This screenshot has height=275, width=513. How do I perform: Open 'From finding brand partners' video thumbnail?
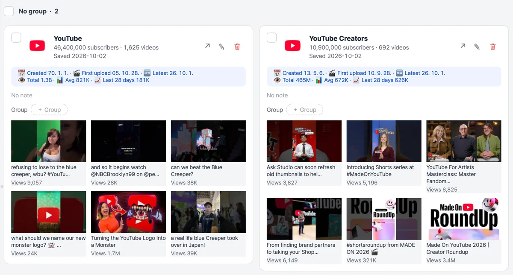coord(304,219)
